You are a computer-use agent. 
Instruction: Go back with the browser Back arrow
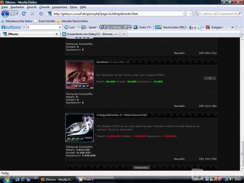click(5, 14)
